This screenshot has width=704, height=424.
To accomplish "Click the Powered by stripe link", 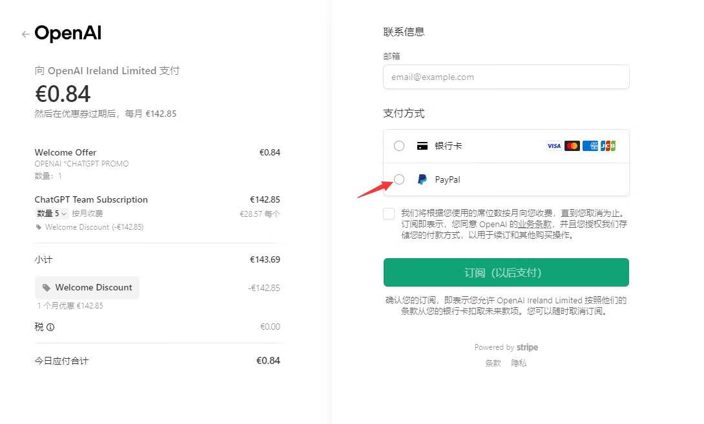I will point(506,347).
